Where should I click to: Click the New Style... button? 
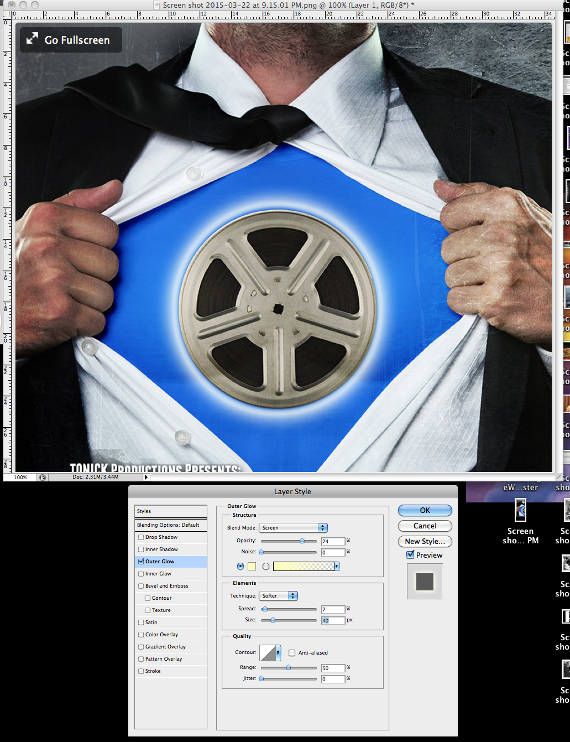tap(425, 541)
